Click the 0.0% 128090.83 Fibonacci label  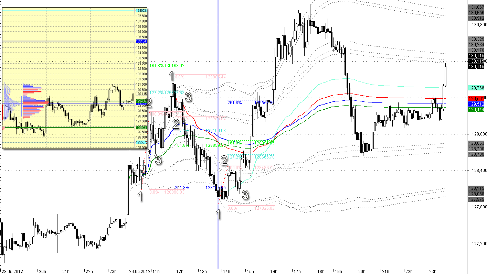coord(167,192)
